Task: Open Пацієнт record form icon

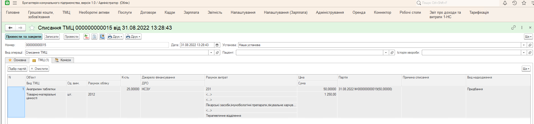Action: (x=392, y=53)
